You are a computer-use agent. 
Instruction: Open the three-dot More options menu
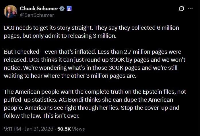coord(190,9)
